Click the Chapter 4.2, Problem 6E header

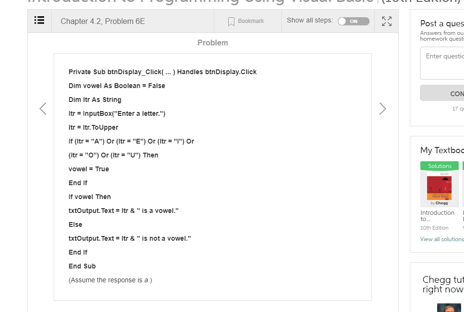104,21
